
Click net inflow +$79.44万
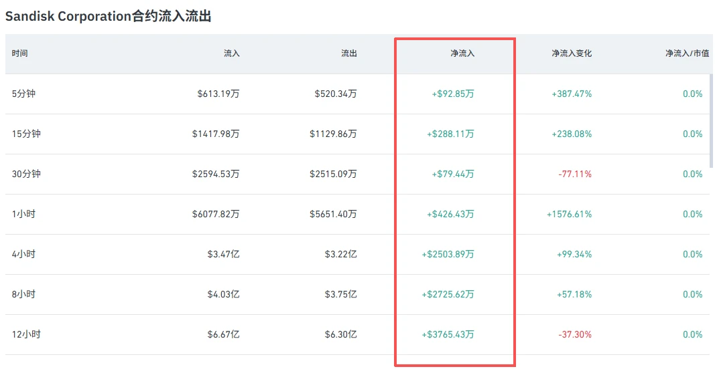click(x=453, y=174)
